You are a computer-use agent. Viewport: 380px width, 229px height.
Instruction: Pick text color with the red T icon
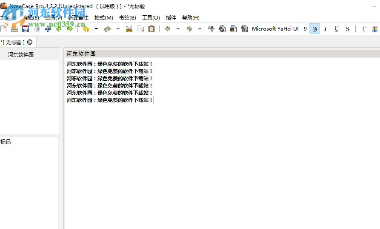point(363,29)
